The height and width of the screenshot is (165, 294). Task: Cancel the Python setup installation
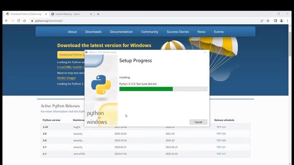(198, 122)
